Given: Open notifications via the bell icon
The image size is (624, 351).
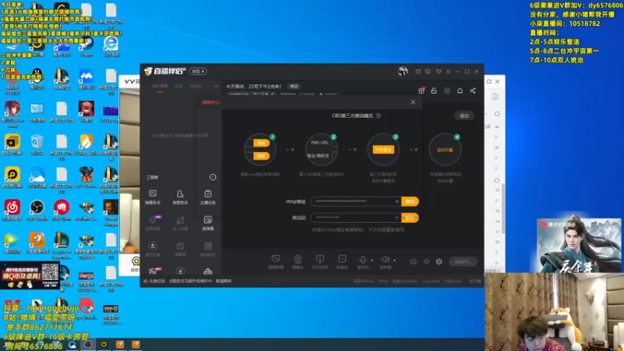Looking at the screenshot, I should click(459, 90).
